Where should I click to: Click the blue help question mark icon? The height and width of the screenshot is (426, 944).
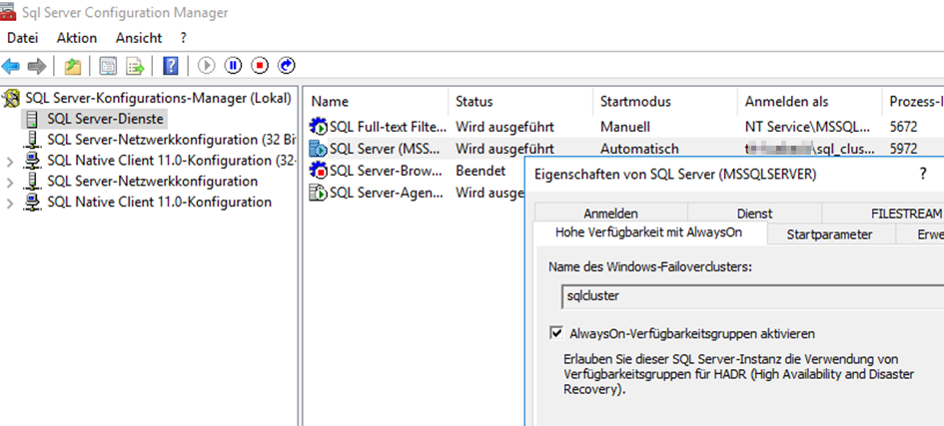[171, 66]
